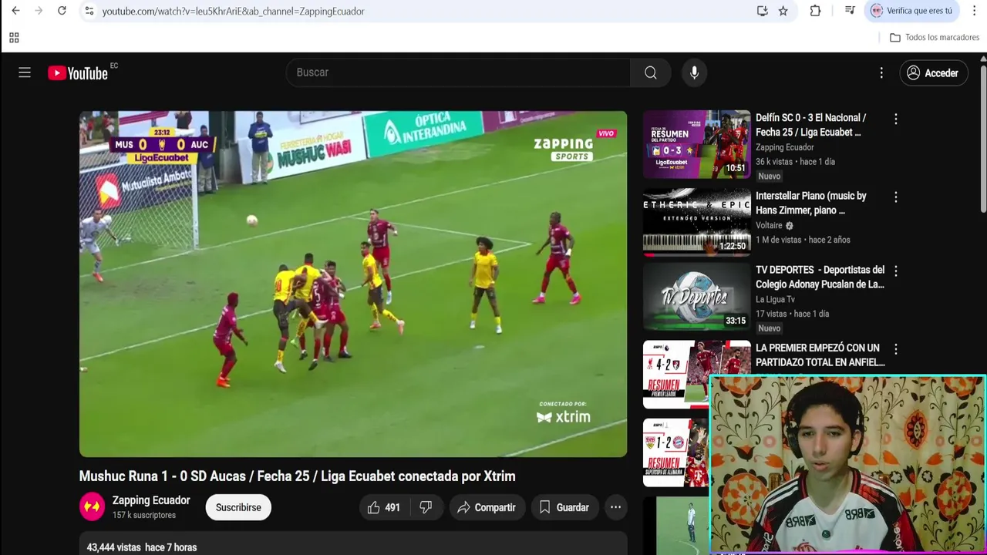987x555 pixels.
Task: Like the video with thumbs up
Action: (x=383, y=507)
